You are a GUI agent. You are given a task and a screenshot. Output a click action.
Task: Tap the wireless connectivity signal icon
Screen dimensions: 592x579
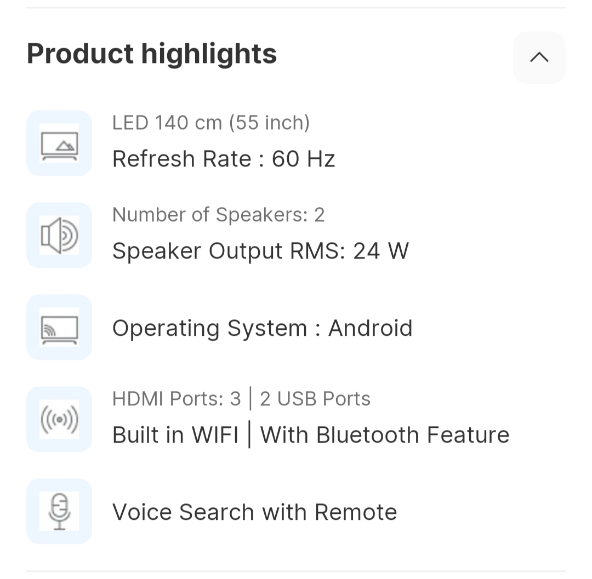pos(59,420)
